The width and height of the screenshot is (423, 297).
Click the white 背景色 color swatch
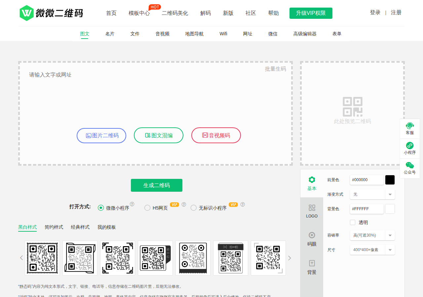(x=390, y=209)
